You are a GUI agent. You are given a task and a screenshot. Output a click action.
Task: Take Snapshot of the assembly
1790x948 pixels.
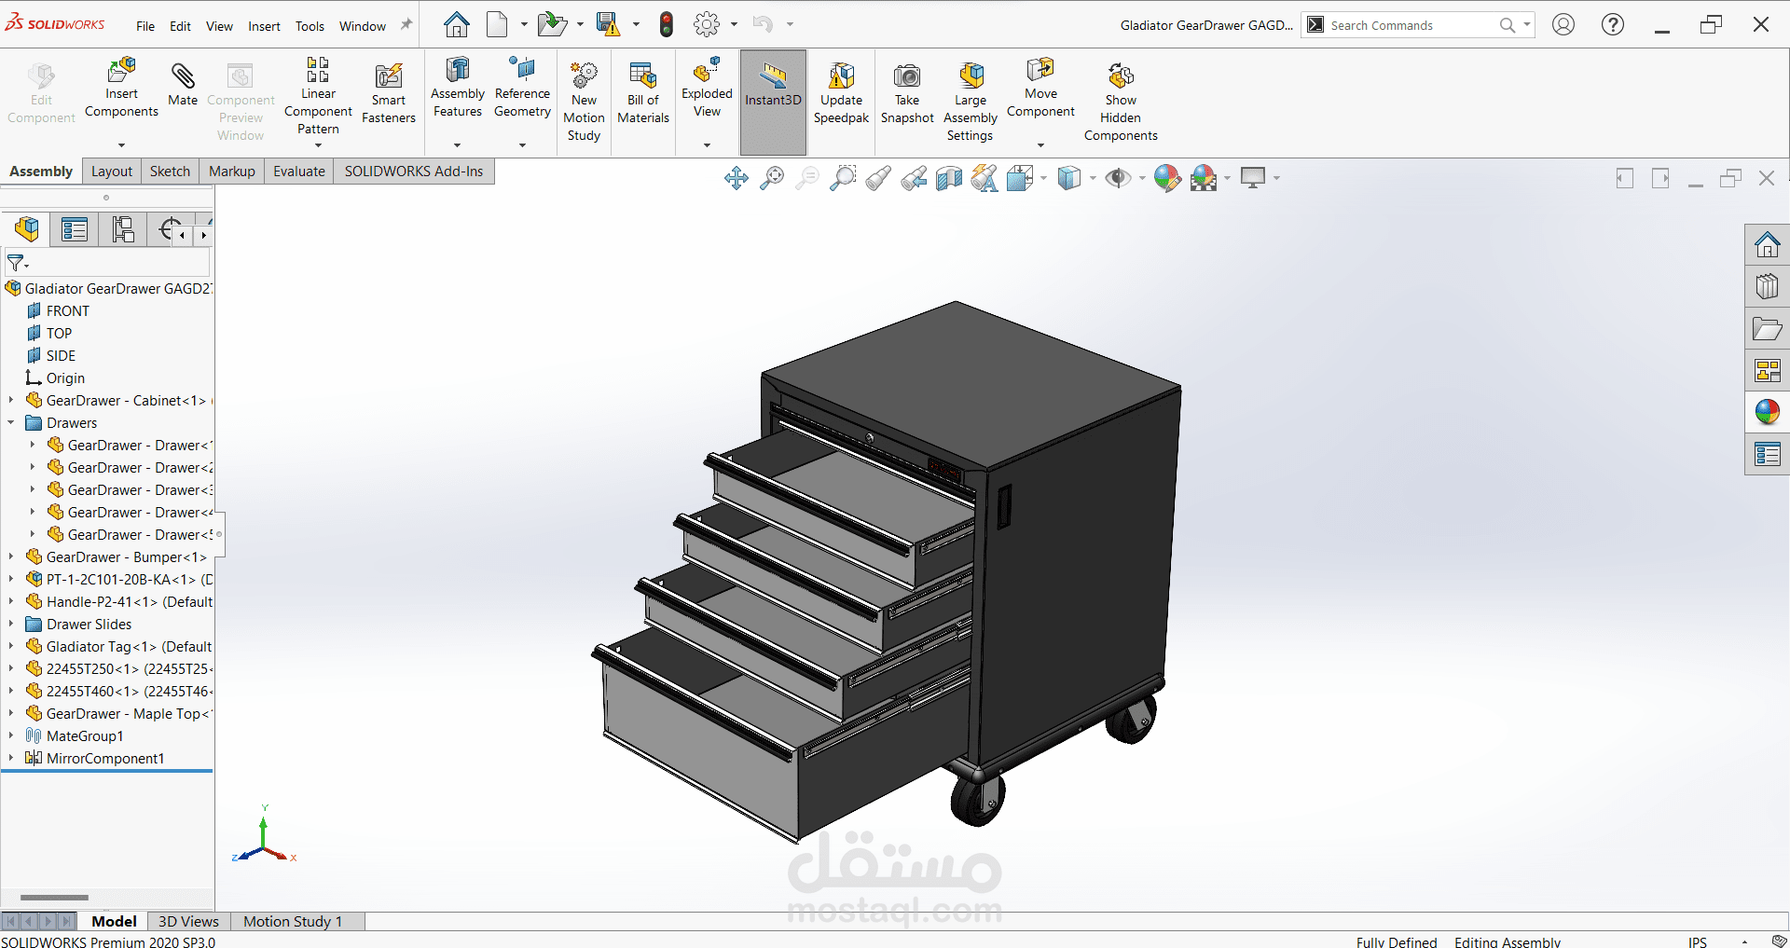pos(907,93)
